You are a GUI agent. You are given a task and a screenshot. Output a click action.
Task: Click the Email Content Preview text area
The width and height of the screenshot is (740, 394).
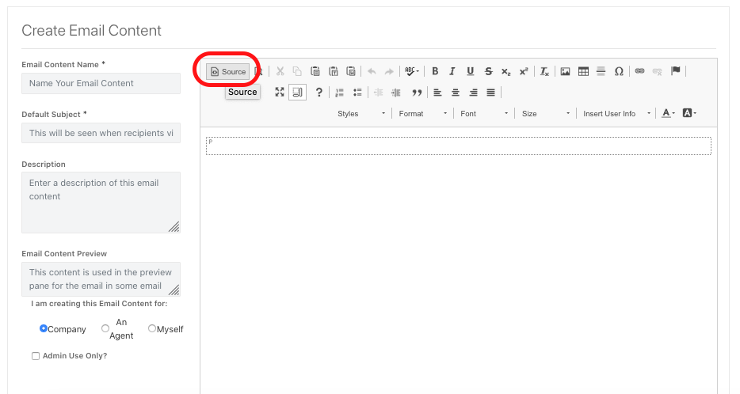101,279
